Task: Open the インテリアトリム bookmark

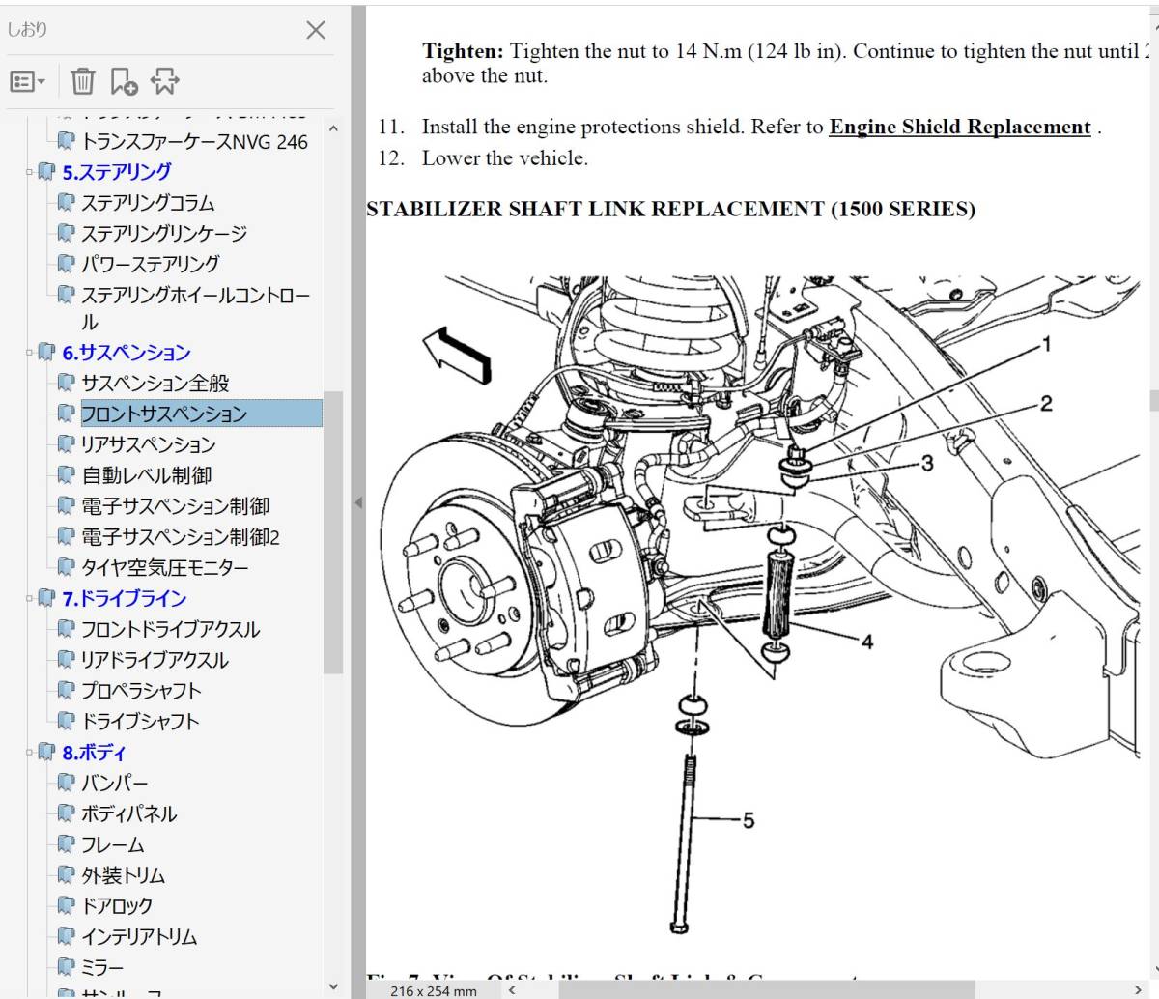Action: click(139, 937)
